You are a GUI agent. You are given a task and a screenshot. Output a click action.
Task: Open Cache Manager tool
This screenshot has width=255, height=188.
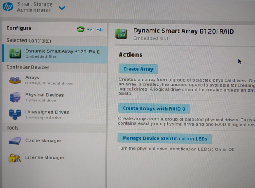click(x=43, y=141)
